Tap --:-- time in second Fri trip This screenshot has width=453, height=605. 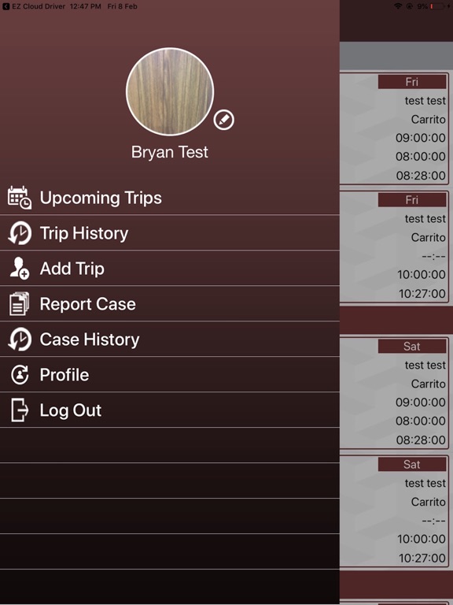coord(434,256)
